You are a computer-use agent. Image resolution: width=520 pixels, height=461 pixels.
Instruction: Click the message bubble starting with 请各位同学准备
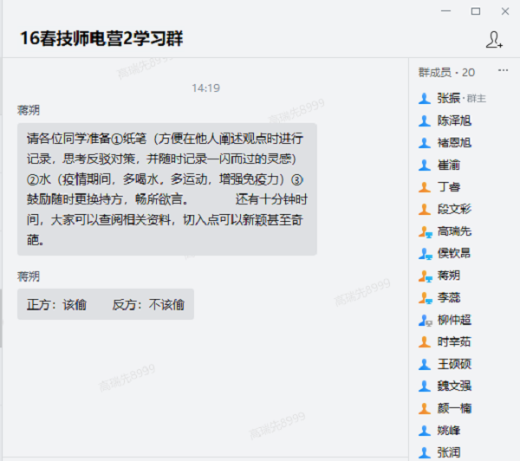tap(166, 189)
